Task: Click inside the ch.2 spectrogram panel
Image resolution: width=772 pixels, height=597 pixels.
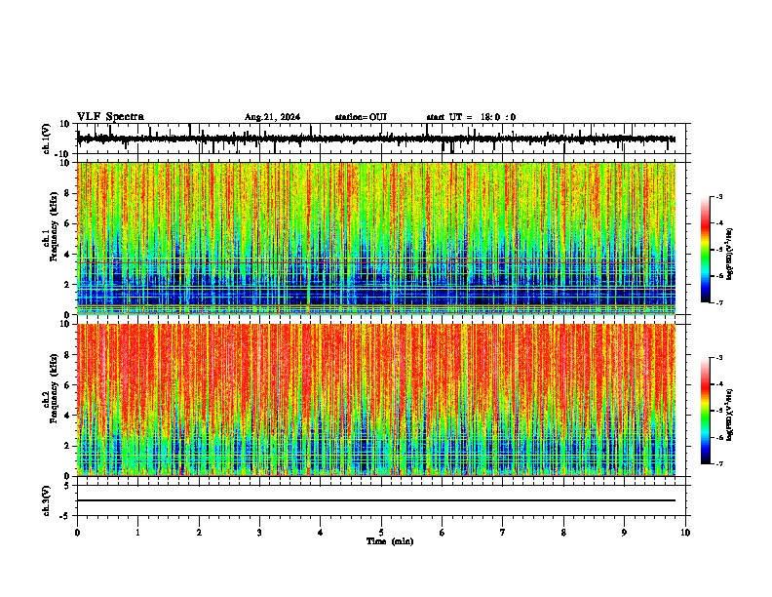Action: pos(376,400)
